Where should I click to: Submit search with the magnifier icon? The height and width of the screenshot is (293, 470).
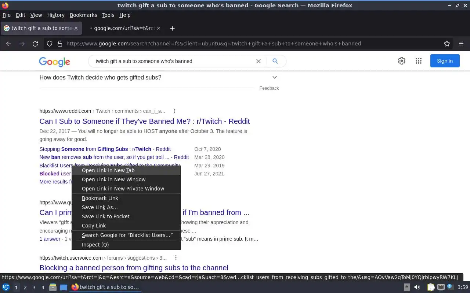[275, 61]
